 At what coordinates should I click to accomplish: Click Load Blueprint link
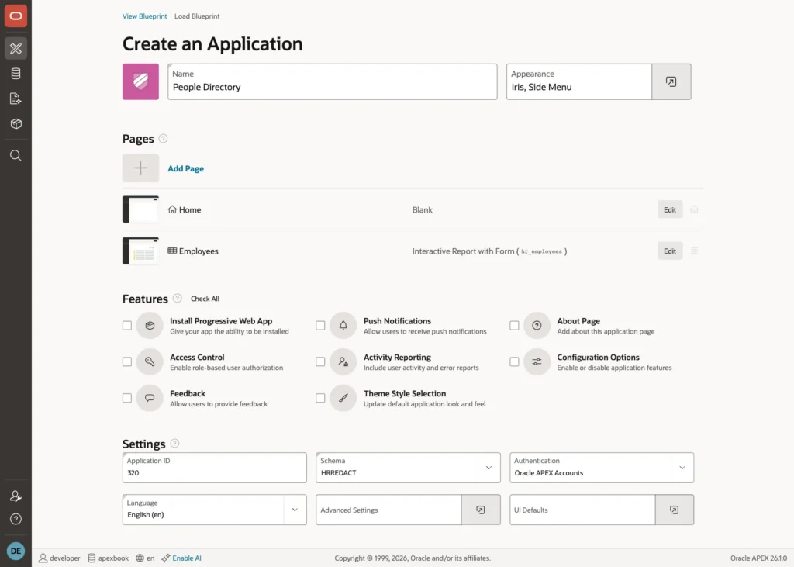[197, 16]
